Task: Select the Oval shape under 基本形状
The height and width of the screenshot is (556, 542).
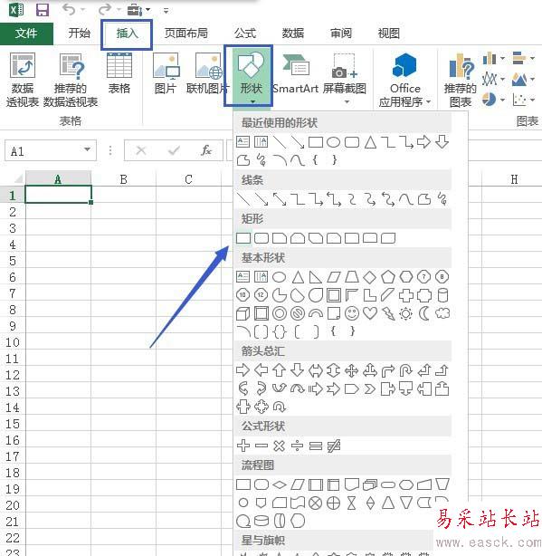Action: tap(280, 277)
